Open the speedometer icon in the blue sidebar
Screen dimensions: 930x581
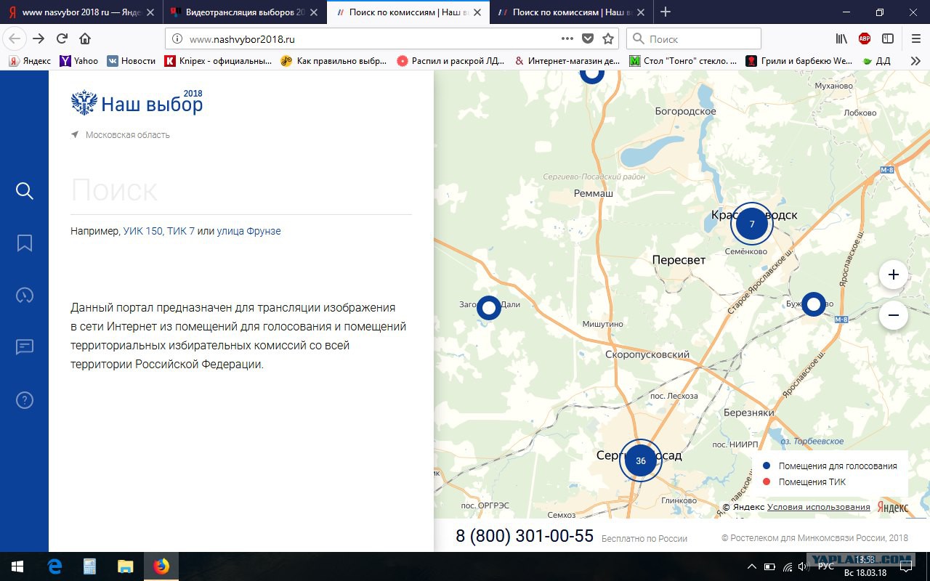pyautogui.click(x=24, y=295)
